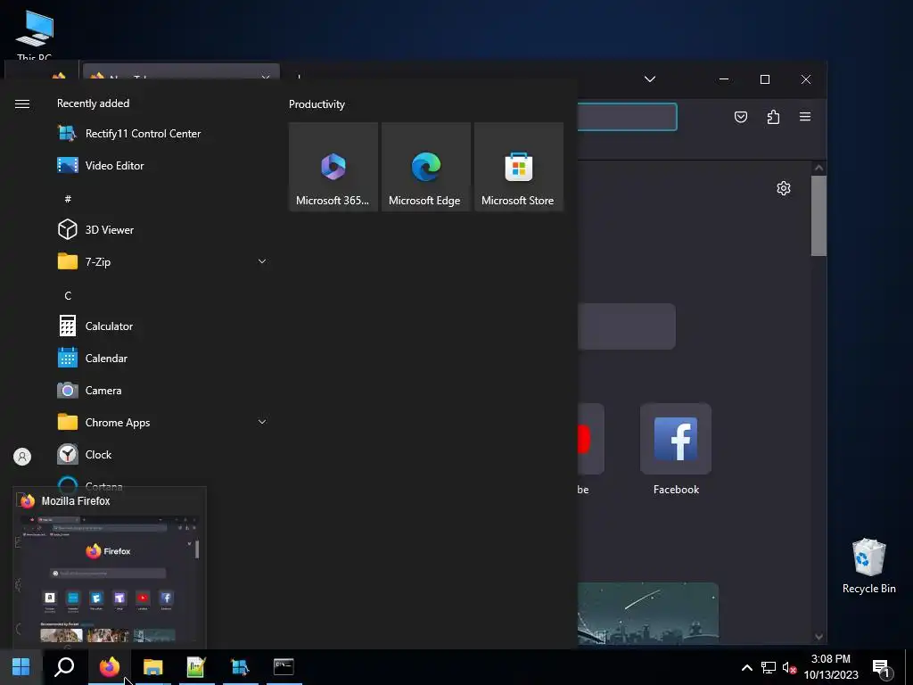Viewport: 913px width, 685px height.
Task: Launch the Camera app
Action: click(162, 391)
